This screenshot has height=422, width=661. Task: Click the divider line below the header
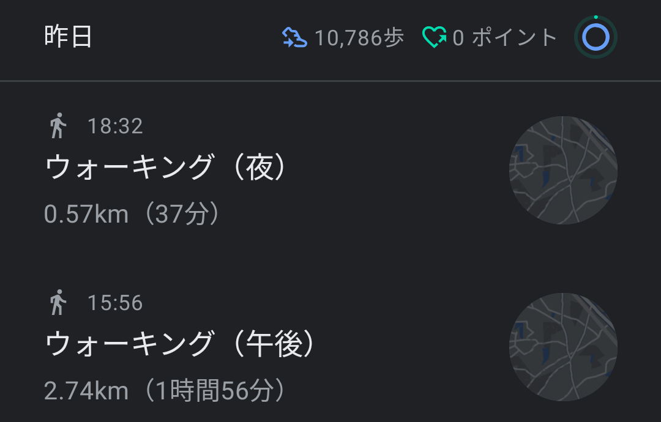coord(330,81)
